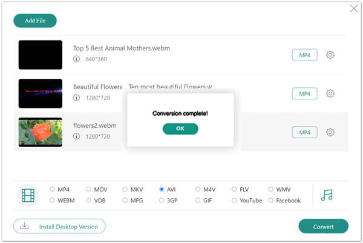The image size is (363, 243).
Task: Choose the WMV output format
Action: [270, 189]
